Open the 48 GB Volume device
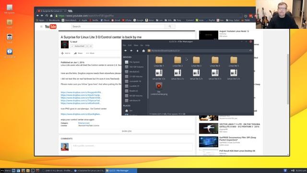Image resolution: width=307 pixels, height=173 pixels. point(134,96)
